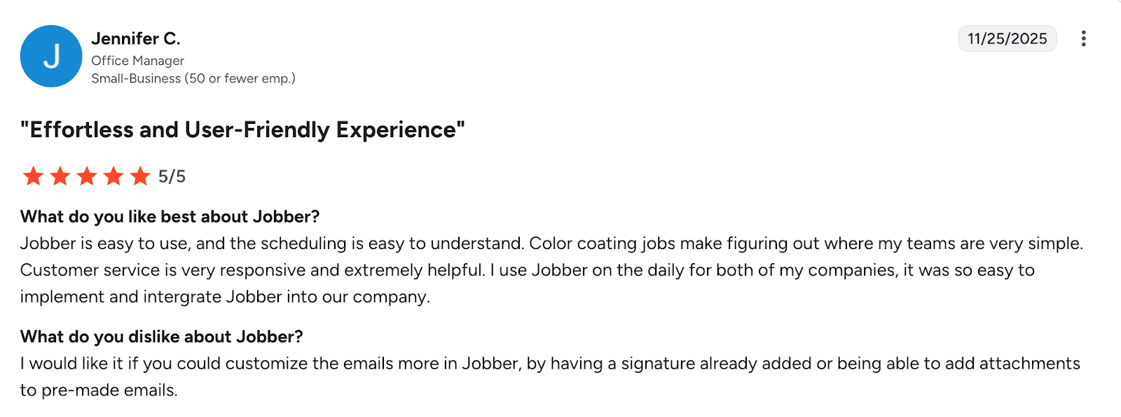Click the "What do you dislike about Jobber?" heading
Screen dimensions: 1121x417
[x=162, y=336]
